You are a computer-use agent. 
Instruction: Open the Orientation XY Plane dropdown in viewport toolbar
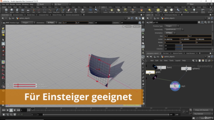pos(51,23)
